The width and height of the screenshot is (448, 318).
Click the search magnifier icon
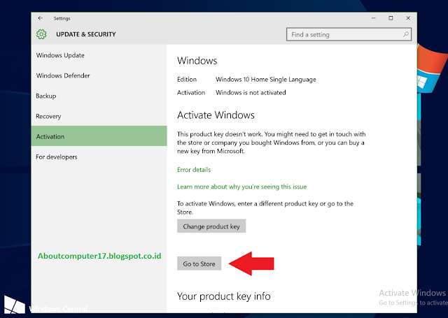pos(406,34)
